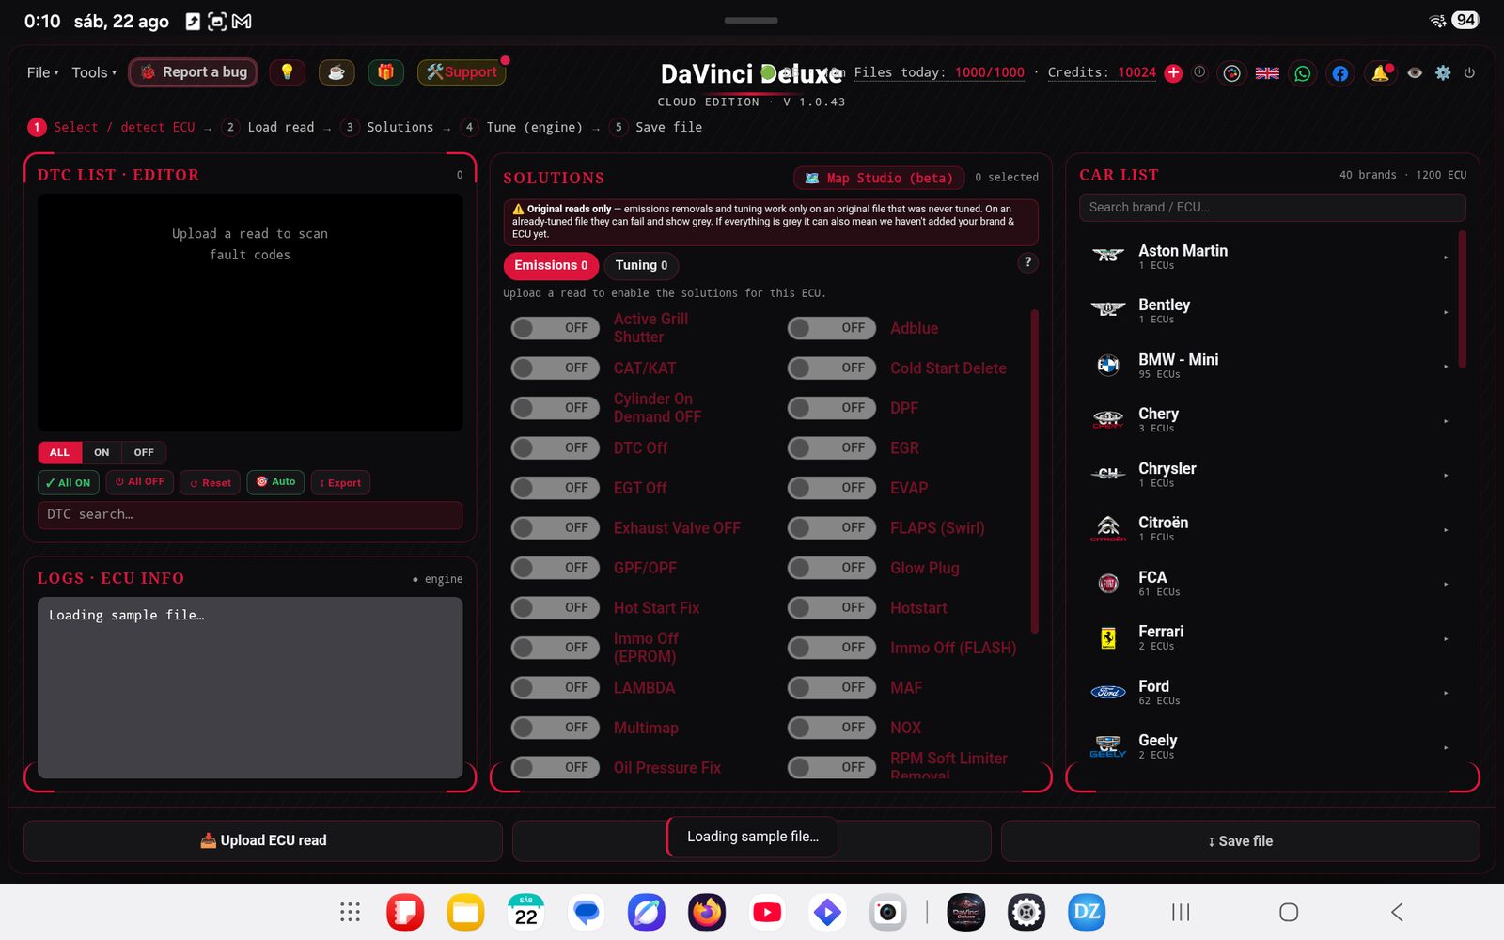Viewport: 1504px width, 940px height.
Task: Click the red add credits plus button
Action: [x=1173, y=72]
